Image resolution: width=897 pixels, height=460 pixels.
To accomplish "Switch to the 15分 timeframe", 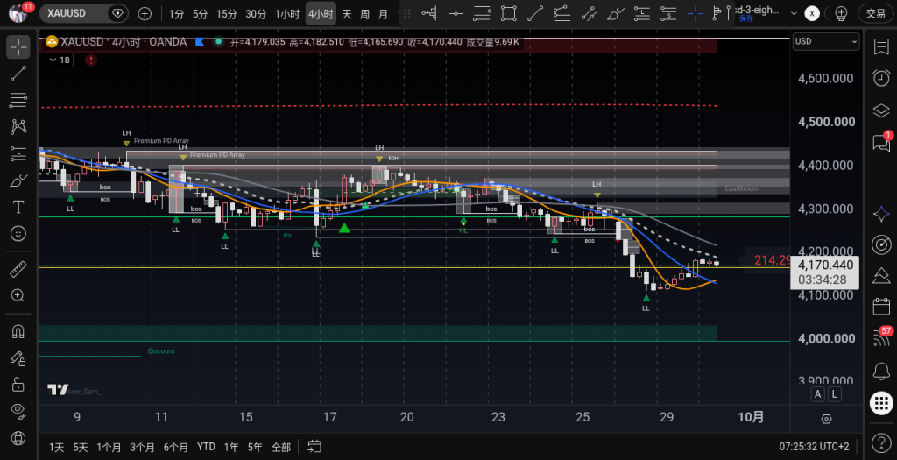I will coord(227,14).
